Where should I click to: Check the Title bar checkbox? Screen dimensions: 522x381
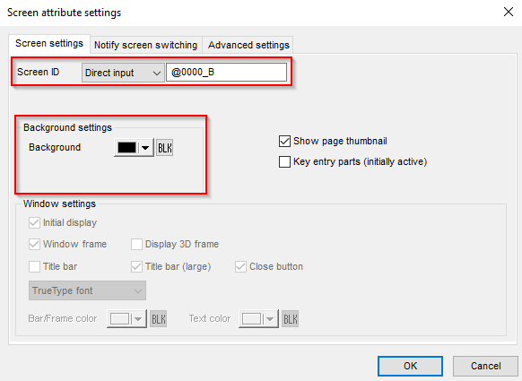coord(34,266)
